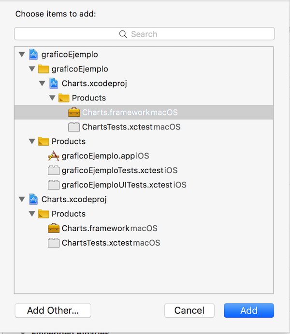Click the top graficoEjemplo project icon

34,55
